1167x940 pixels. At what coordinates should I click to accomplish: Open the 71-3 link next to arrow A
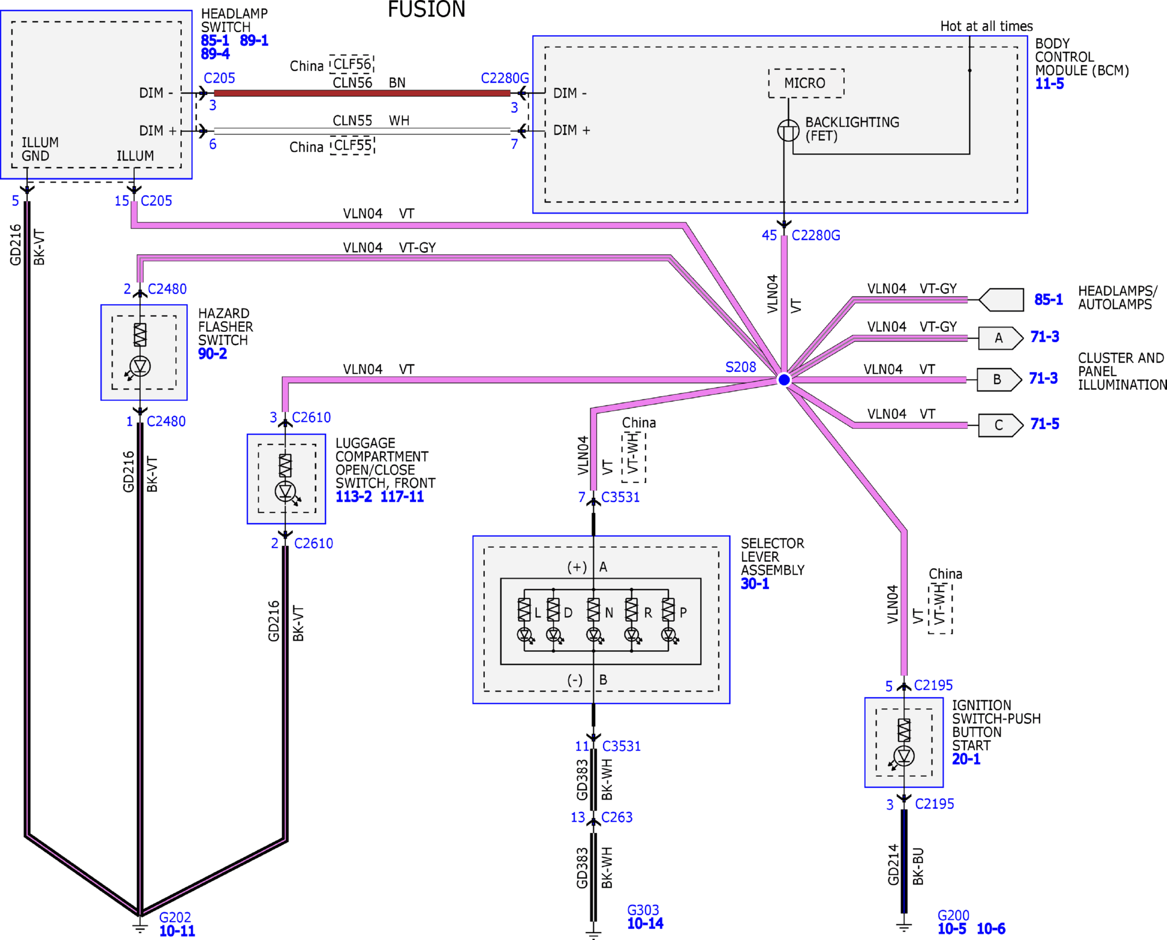pos(1045,336)
